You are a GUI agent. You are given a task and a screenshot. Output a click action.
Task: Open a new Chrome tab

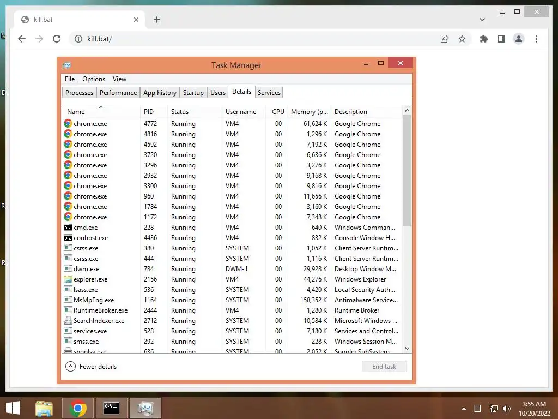click(x=156, y=20)
